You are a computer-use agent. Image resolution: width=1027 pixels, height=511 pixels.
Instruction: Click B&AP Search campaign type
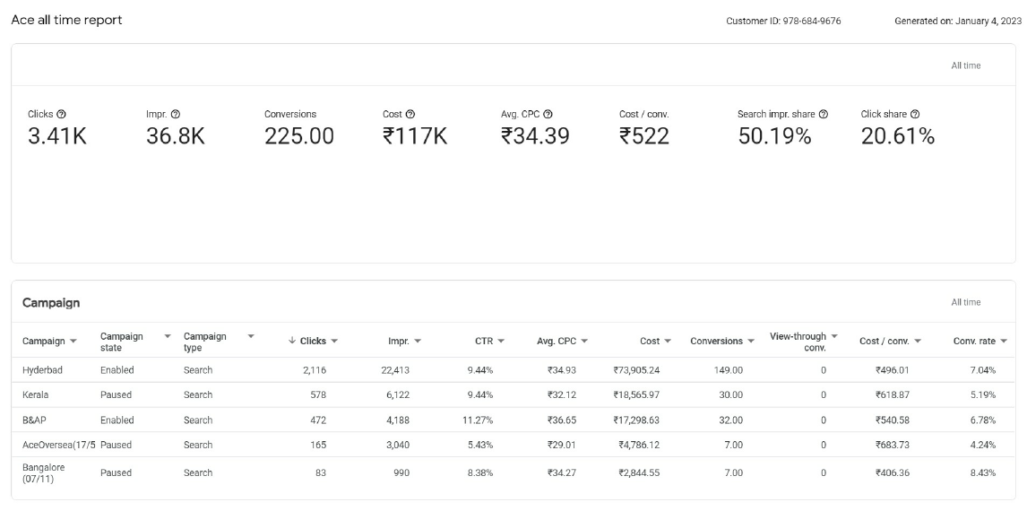198,420
